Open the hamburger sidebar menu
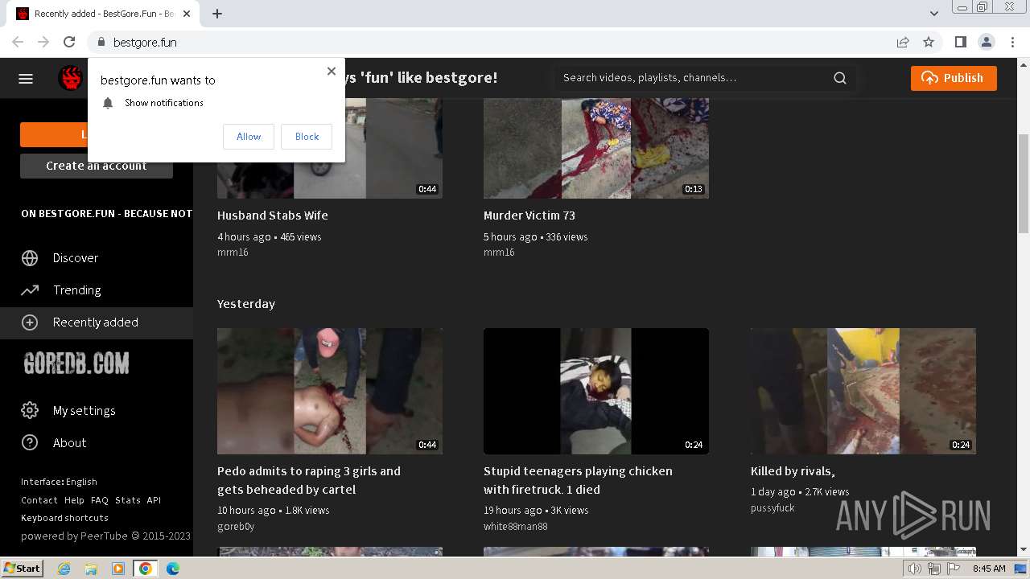Viewport: 1030px width, 579px height. (x=26, y=78)
